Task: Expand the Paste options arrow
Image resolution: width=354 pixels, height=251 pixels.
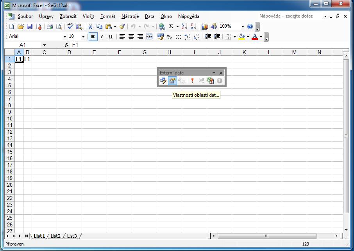Action: [x=115, y=27]
